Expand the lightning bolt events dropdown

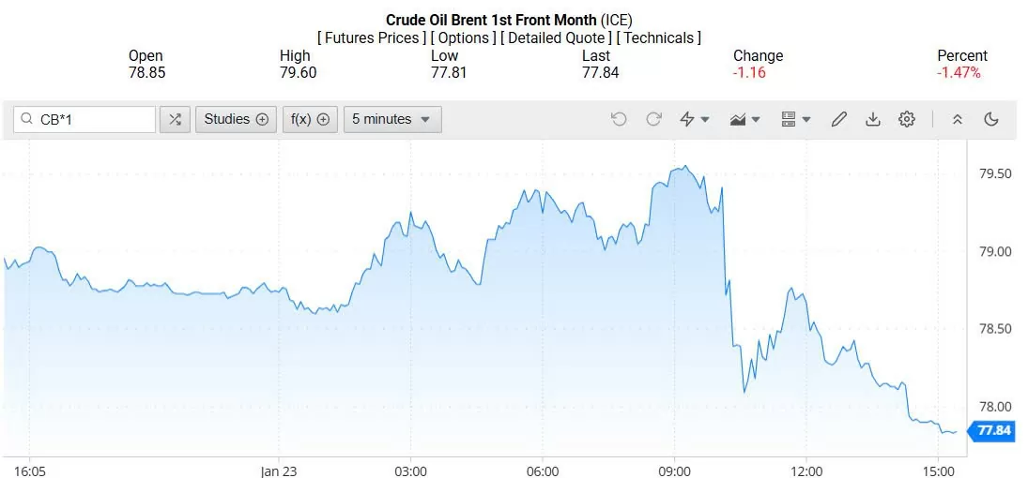[x=695, y=119]
